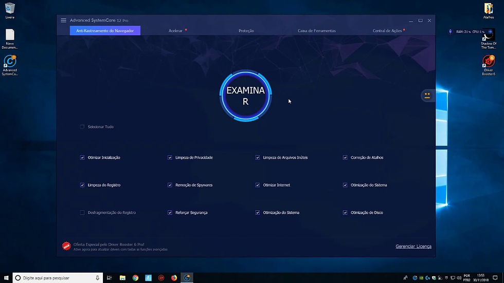Screen dimensions: 504x283
Task: Toggle Limpeza de Arquivos Inúteis checkbox
Action: pos(258,158)
